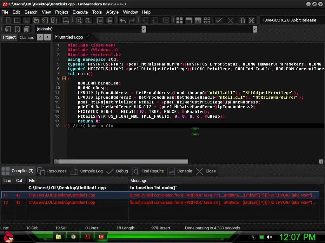325x243 pixels.
Task: Open the Edit menu
Action: tap(16, 12)
